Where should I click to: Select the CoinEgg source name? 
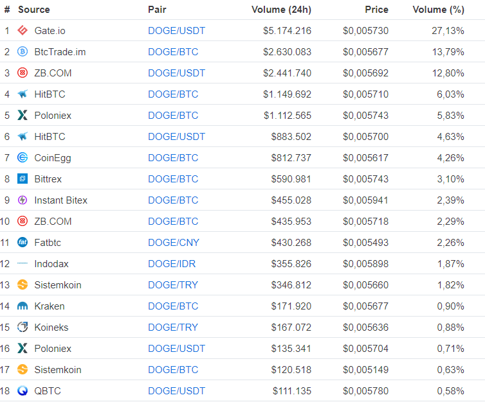pyautogui.click(x=53, y=158)
